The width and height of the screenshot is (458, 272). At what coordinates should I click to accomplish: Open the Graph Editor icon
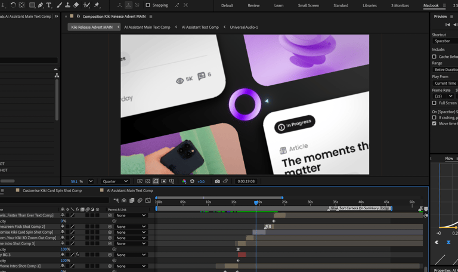tap(148, 200)
